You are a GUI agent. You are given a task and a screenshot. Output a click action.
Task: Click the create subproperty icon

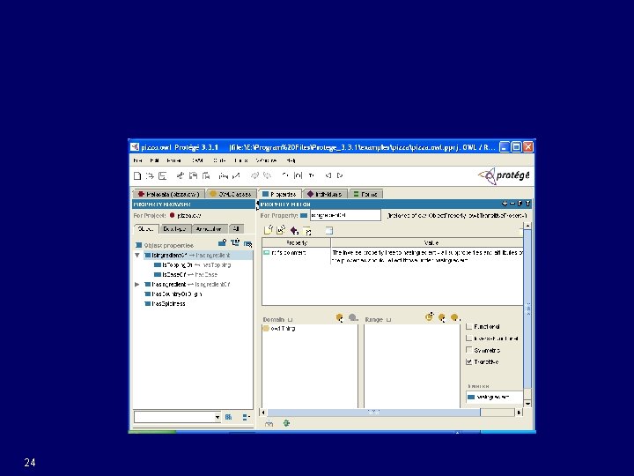(235, 243)
